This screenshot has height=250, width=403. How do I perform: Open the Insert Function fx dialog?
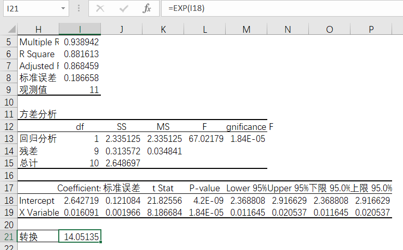[x=147, y=9]
